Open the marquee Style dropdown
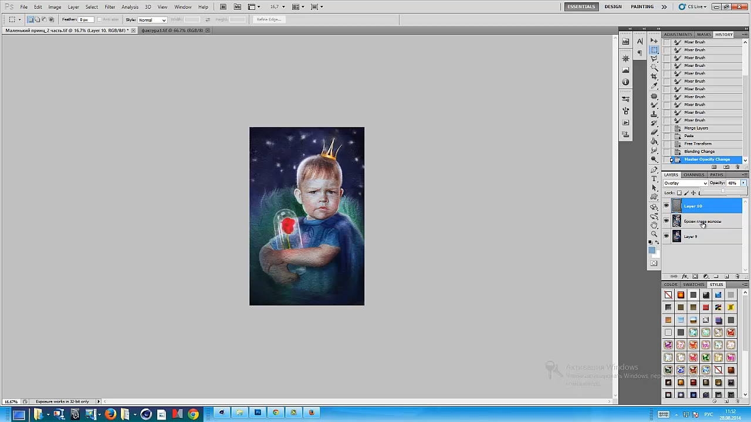Screen dimensions: 751x422 [152, 20]
